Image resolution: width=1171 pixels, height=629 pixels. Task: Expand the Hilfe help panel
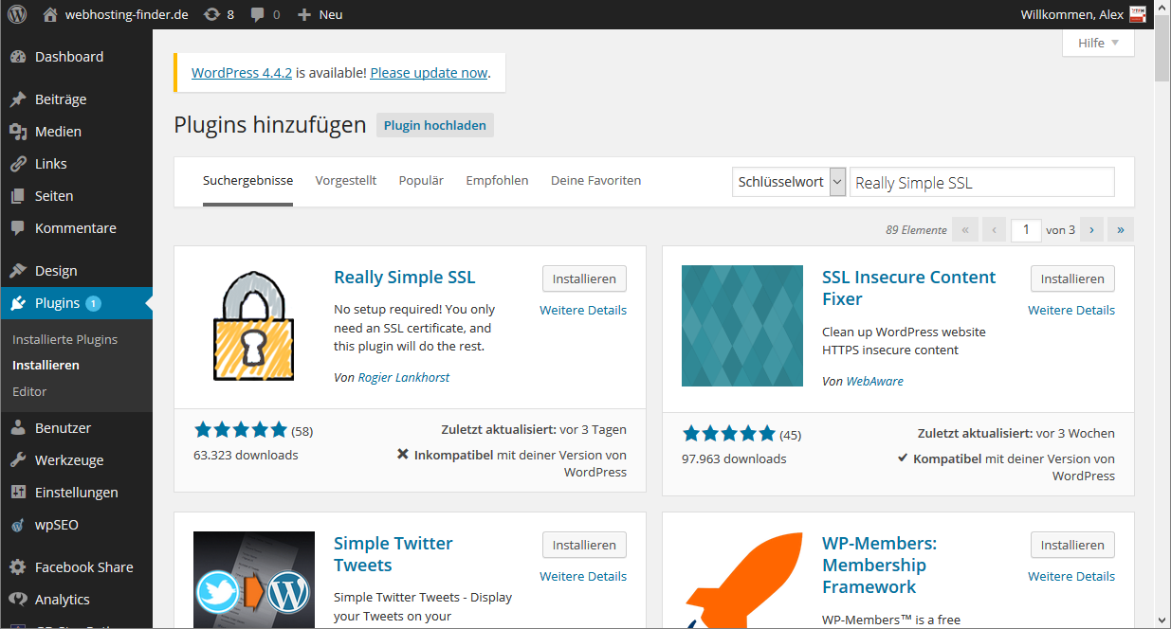pyautogui.click(x=1098, y=43)
